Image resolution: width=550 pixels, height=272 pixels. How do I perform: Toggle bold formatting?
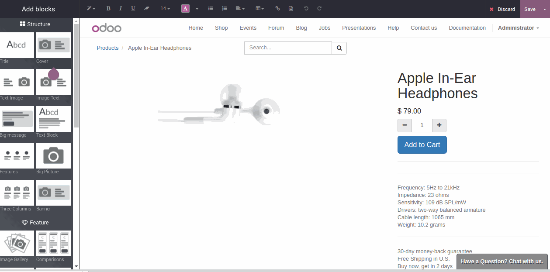108,9
